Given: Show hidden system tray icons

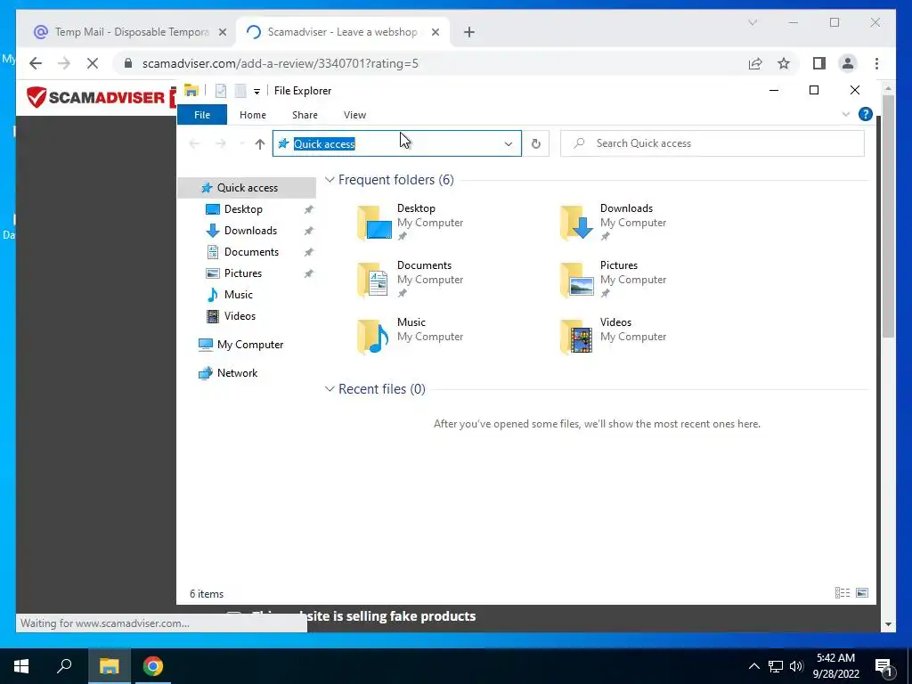Looking at the screenshot, I should click(753, 666).
